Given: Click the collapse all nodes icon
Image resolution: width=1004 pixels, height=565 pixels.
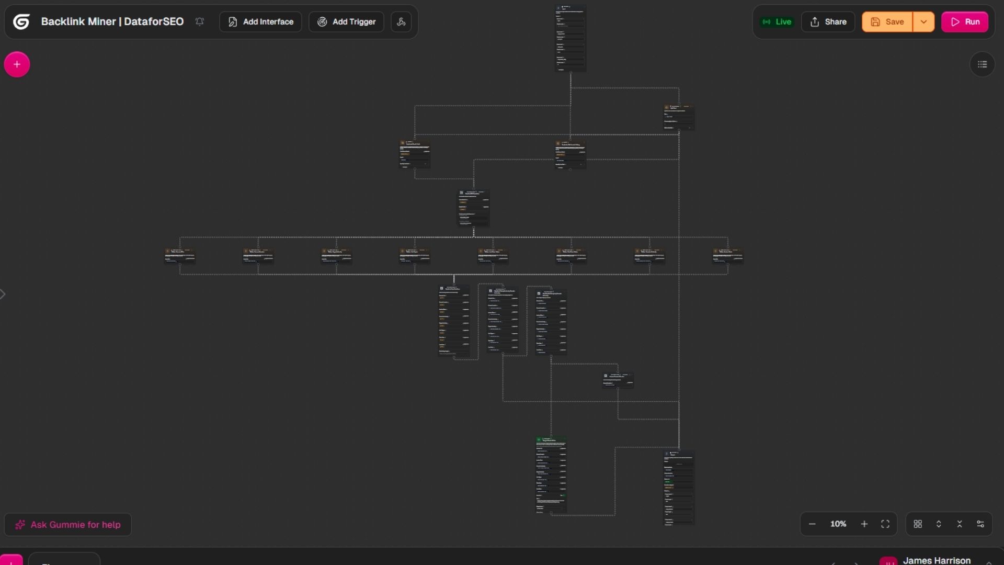Looking at the screenshot, I should [960, 524].
